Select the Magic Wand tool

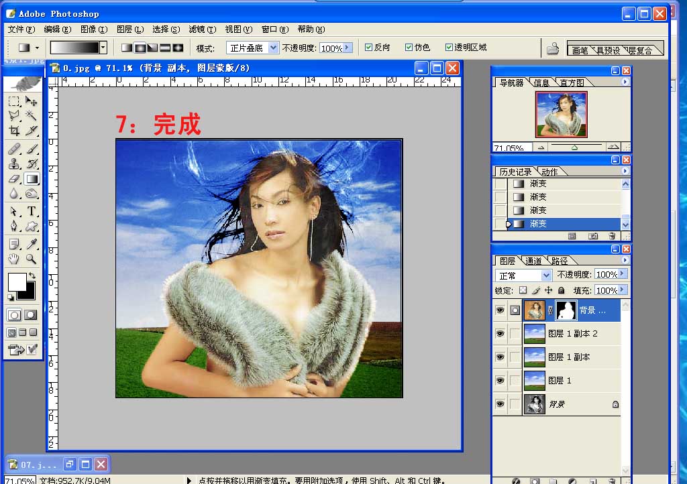[31, 115]
